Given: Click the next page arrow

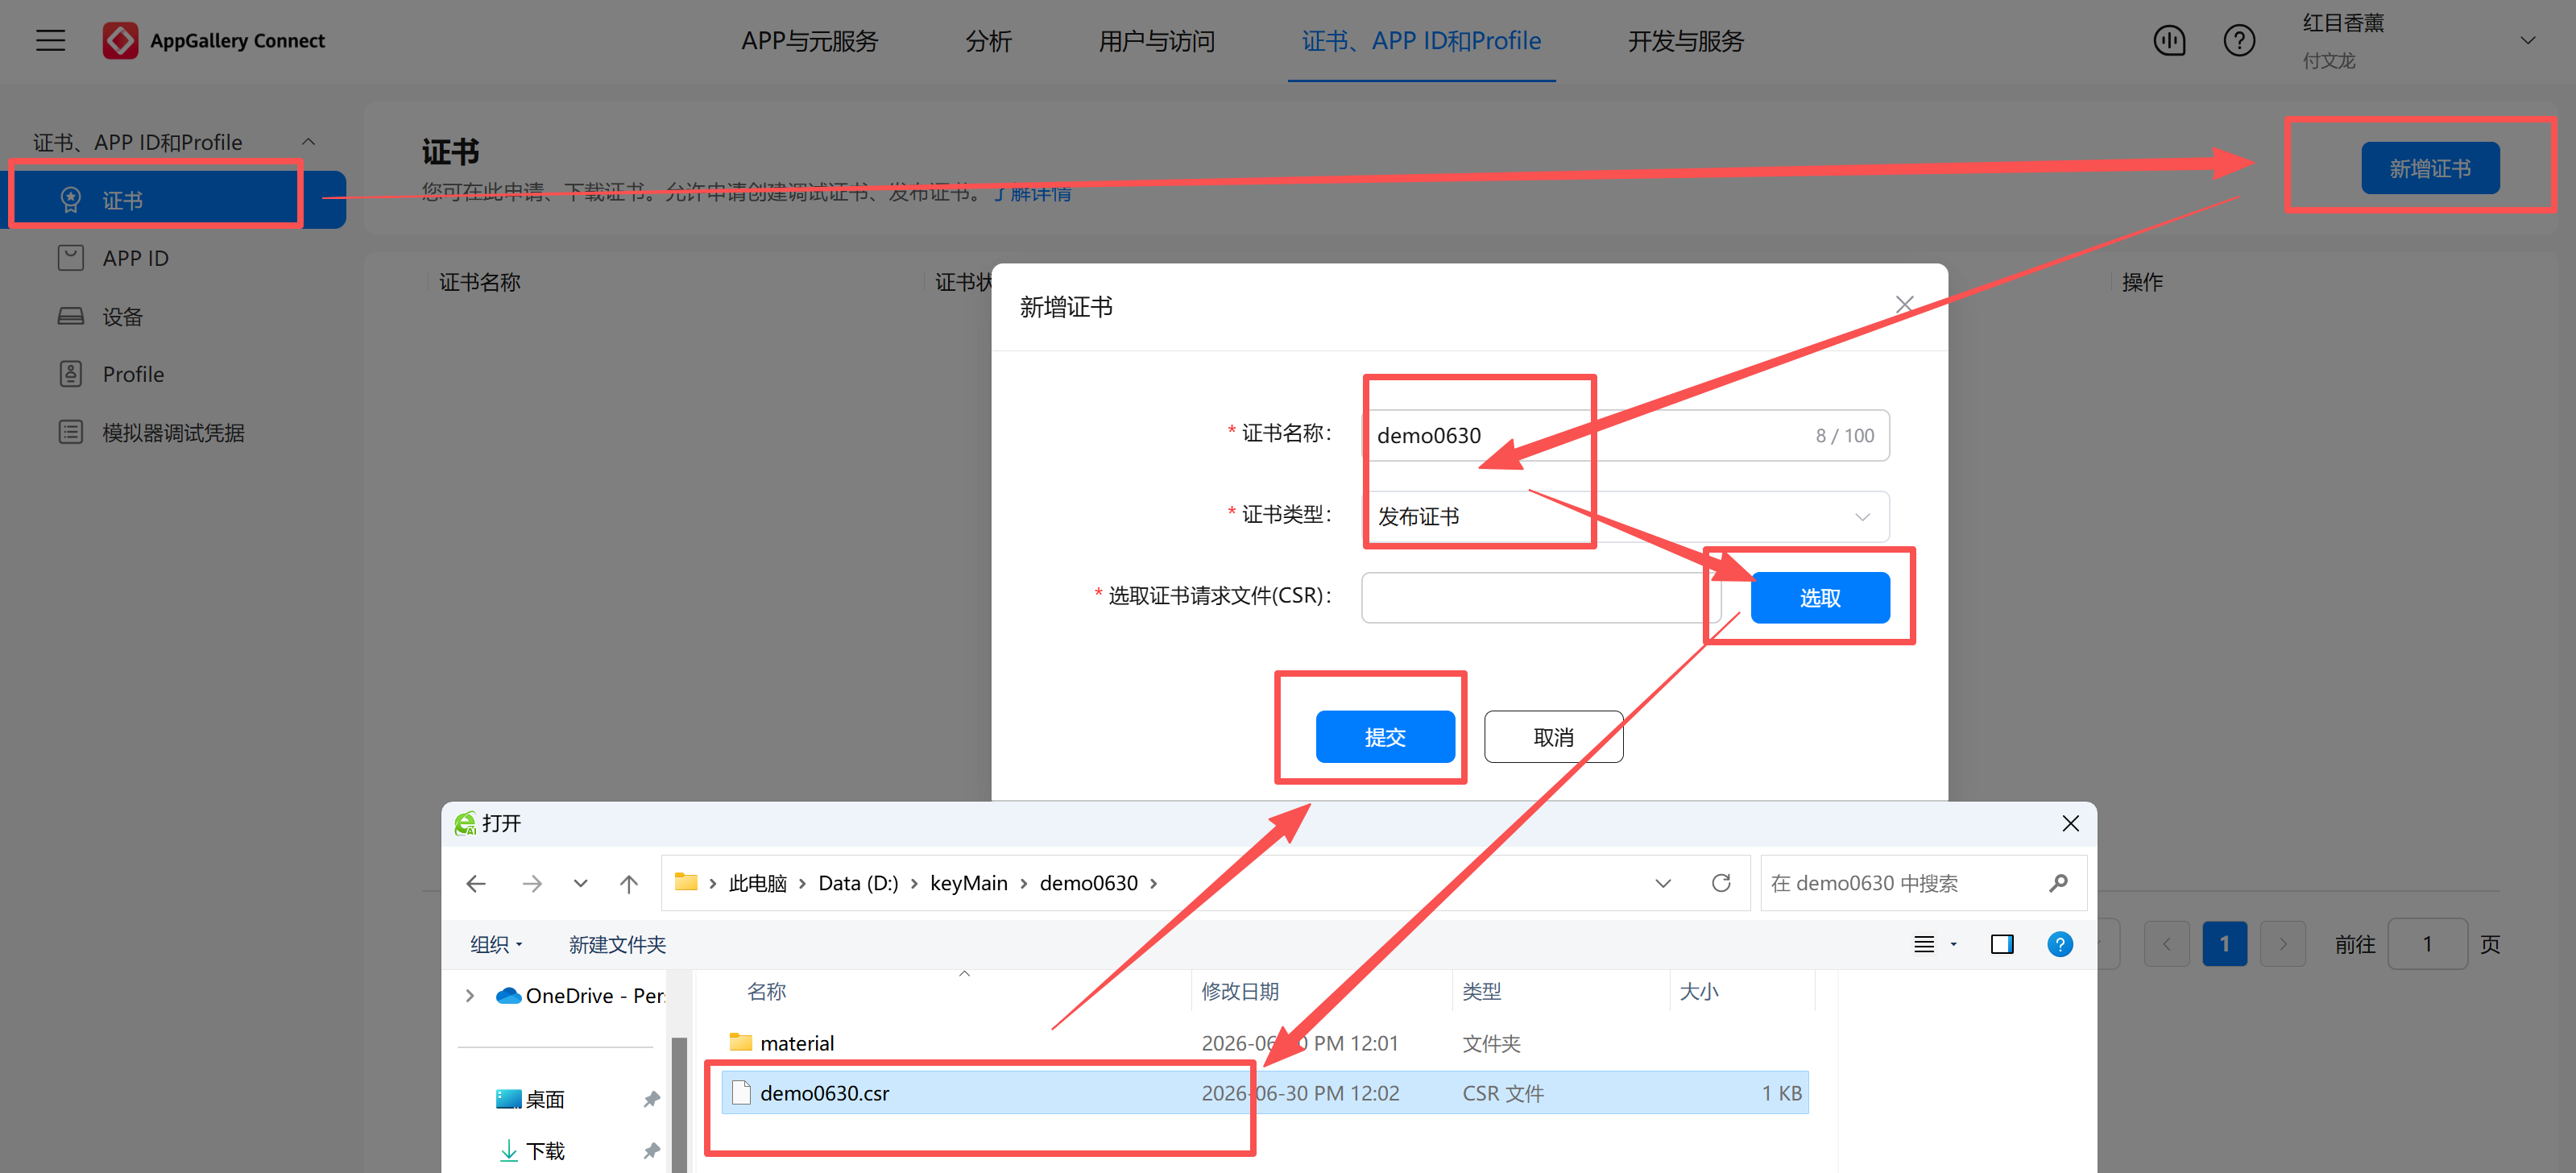Looking at the screenshot, I should 2282,943.
